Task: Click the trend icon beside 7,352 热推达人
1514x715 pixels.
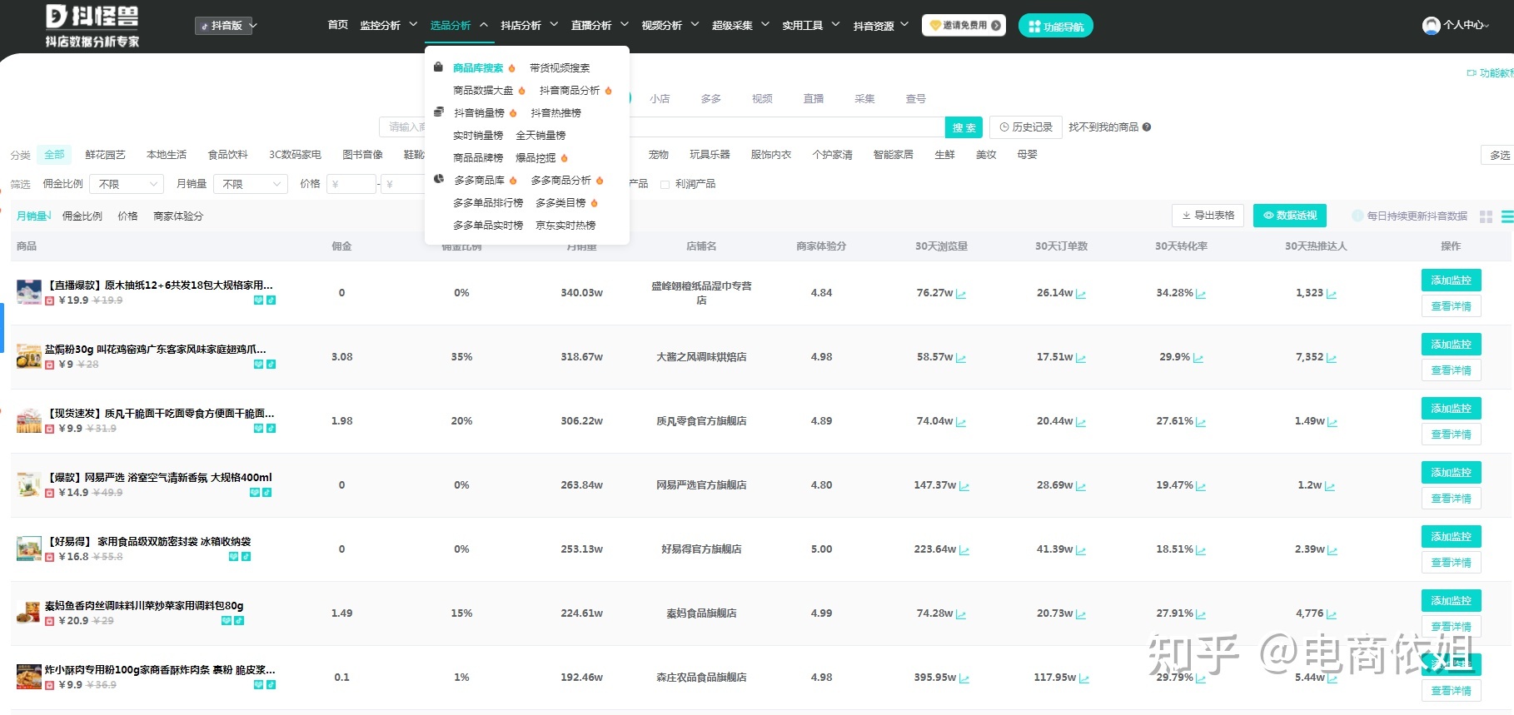Action: (1331, 358)
